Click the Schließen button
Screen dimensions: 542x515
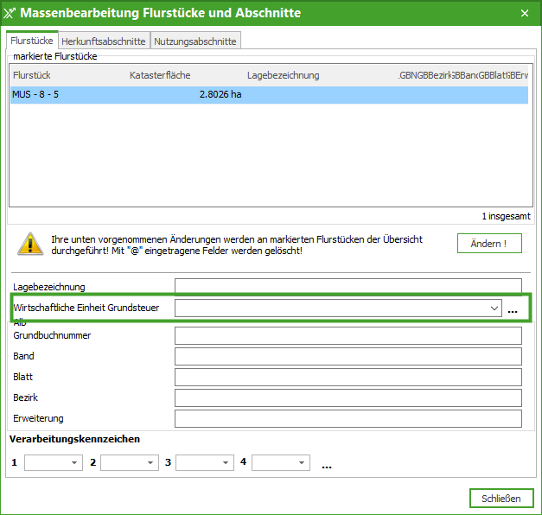(x=501, y=499)
